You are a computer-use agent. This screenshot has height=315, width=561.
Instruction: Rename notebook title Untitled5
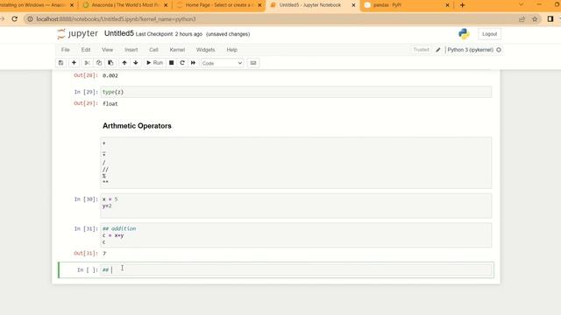[x=119, y=33]
